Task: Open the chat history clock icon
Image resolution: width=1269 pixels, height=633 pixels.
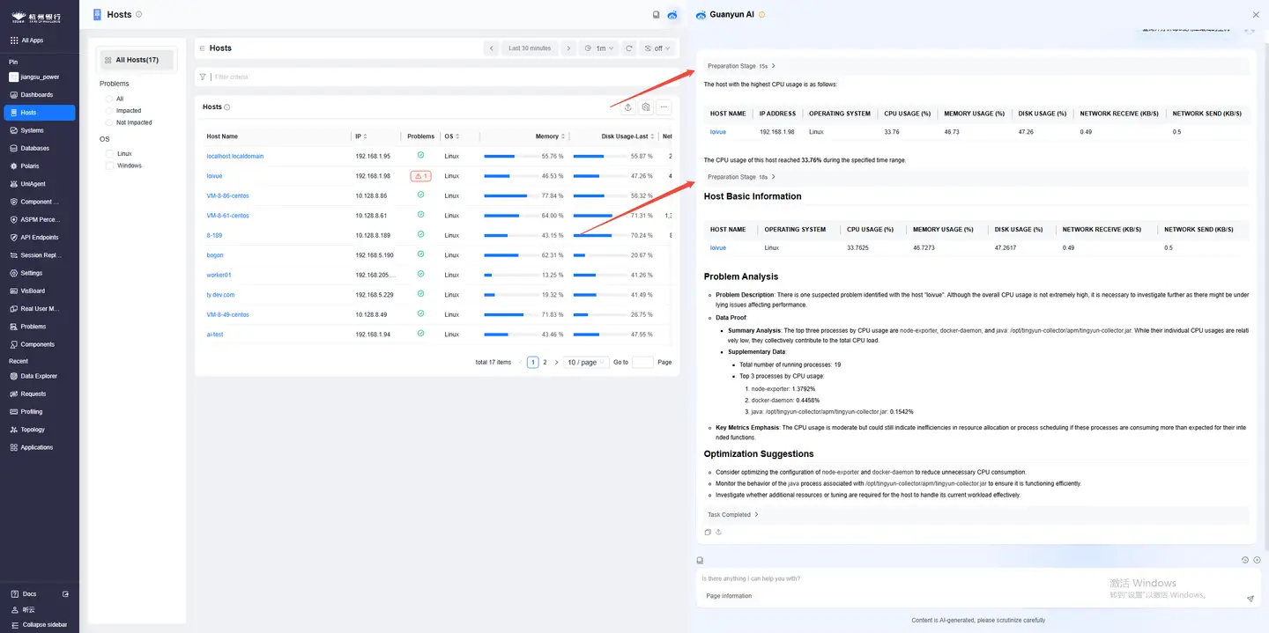Action: pos(1245,560)
